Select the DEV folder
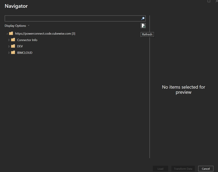Image resolution: width=218 pixels, height=172 pixels. [x=20, y=46]
